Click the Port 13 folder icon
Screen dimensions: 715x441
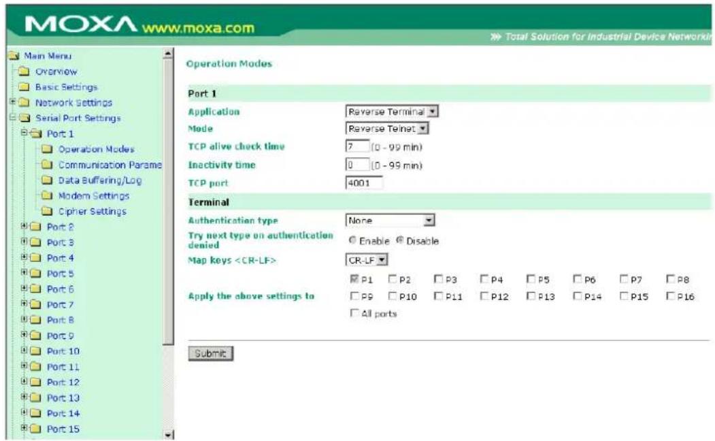click(35, 397)
